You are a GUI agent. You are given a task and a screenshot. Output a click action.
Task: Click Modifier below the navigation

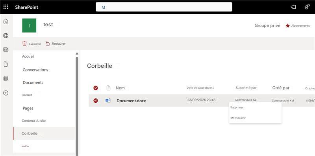coord(25,146)
